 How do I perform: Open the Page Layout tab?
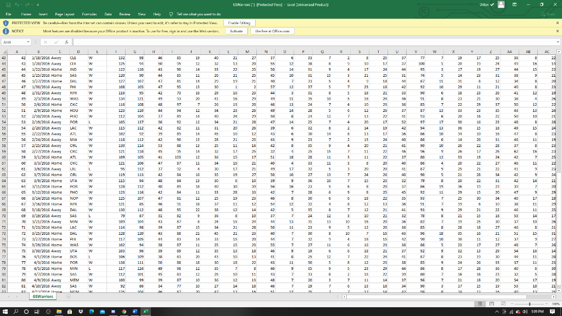65,14
